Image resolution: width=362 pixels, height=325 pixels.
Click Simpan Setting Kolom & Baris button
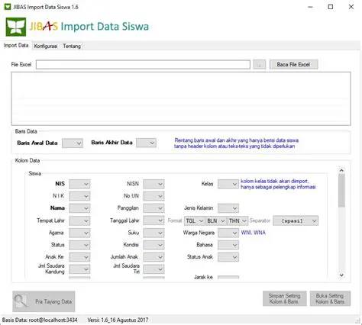point(285,298)
